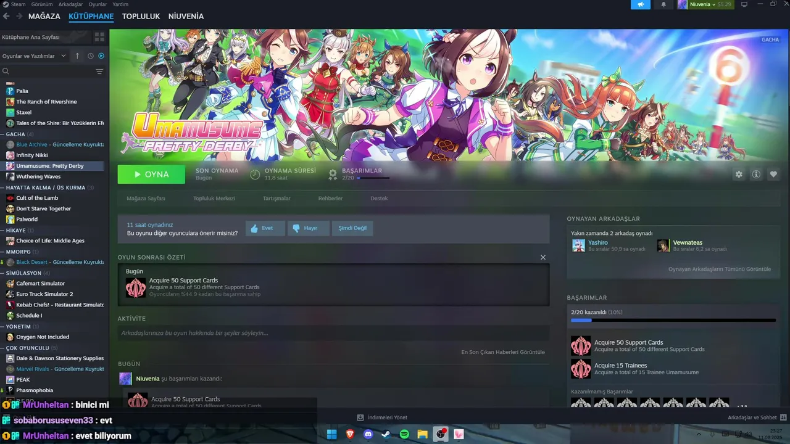Open advanced filter options icon beside search

(99, 72)
